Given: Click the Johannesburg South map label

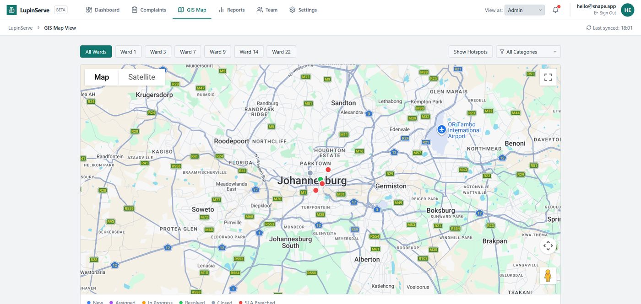Looking at the screenshot, I should coord(290,242).
